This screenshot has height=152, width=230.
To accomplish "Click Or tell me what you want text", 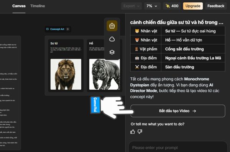I will (x=158, y=124).
